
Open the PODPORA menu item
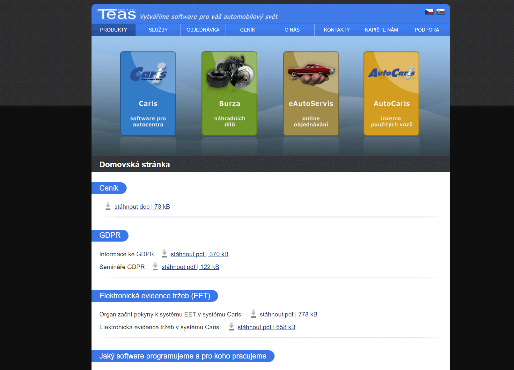[427, 30]
